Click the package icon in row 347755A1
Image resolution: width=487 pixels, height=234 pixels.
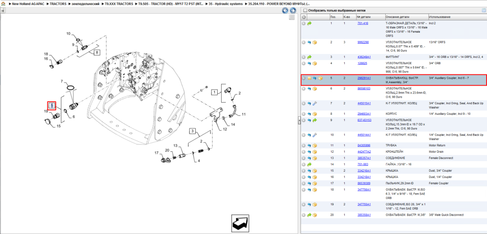tap(315, 204)
